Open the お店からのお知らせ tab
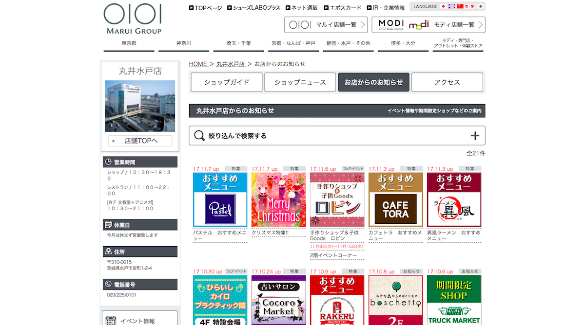The height and width of the screenshot is (325, 585). [x=374, y=82]
